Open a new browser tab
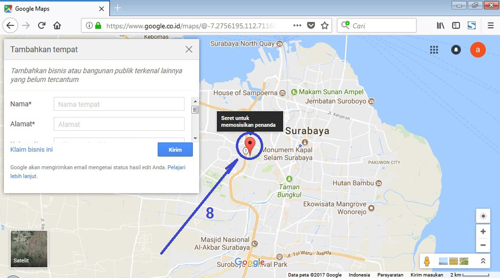Image resolution: width=500 pixels, height=278 pixels. pos(117,8)
